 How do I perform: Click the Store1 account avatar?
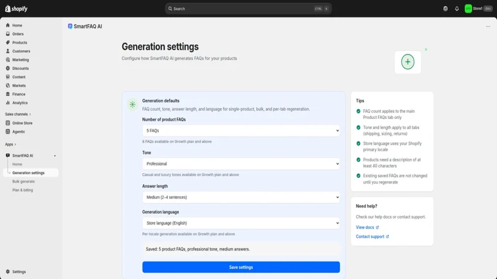pyautogui.click(x=468, y=9)
